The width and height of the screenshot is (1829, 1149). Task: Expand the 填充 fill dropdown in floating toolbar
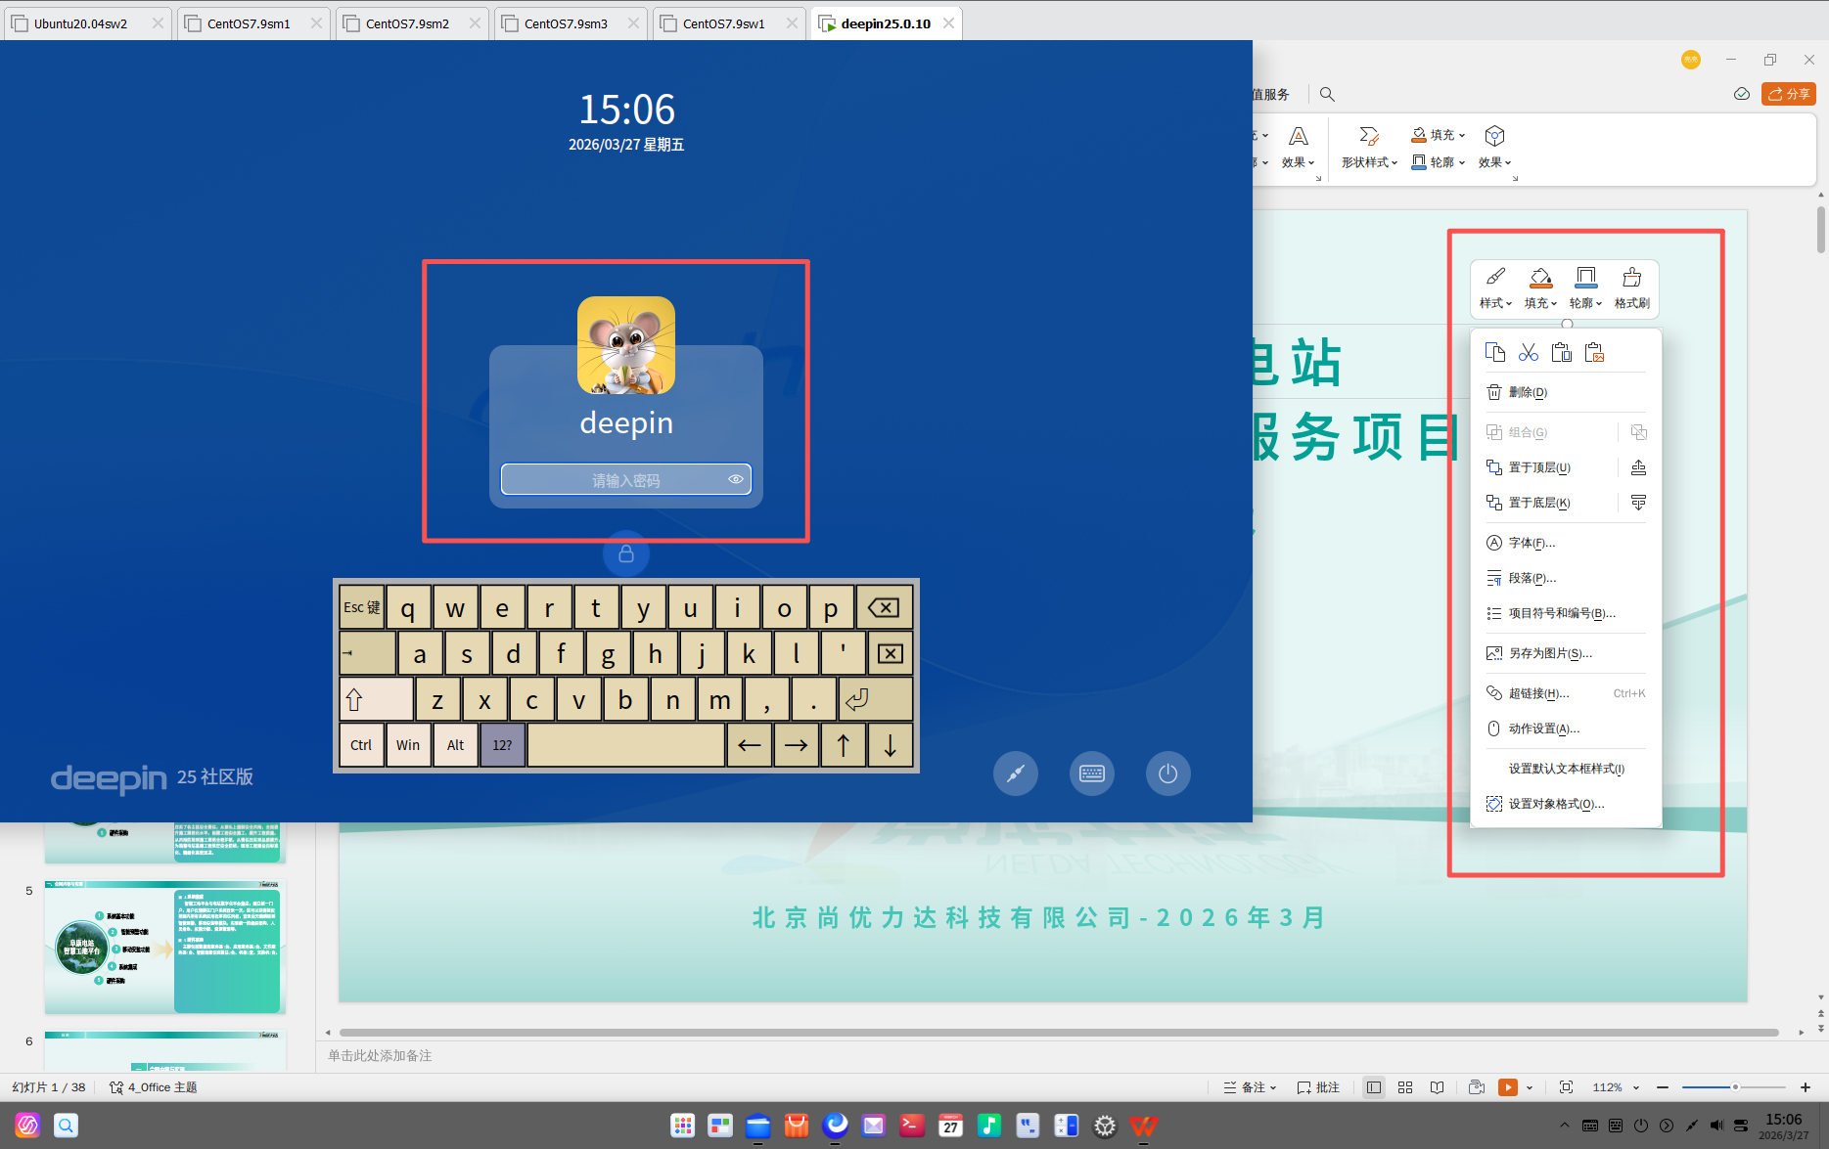click(1540, 287)
